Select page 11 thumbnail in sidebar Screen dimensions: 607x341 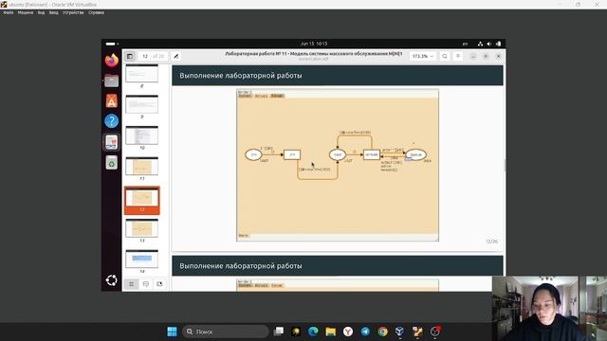(x=141, y=166)
